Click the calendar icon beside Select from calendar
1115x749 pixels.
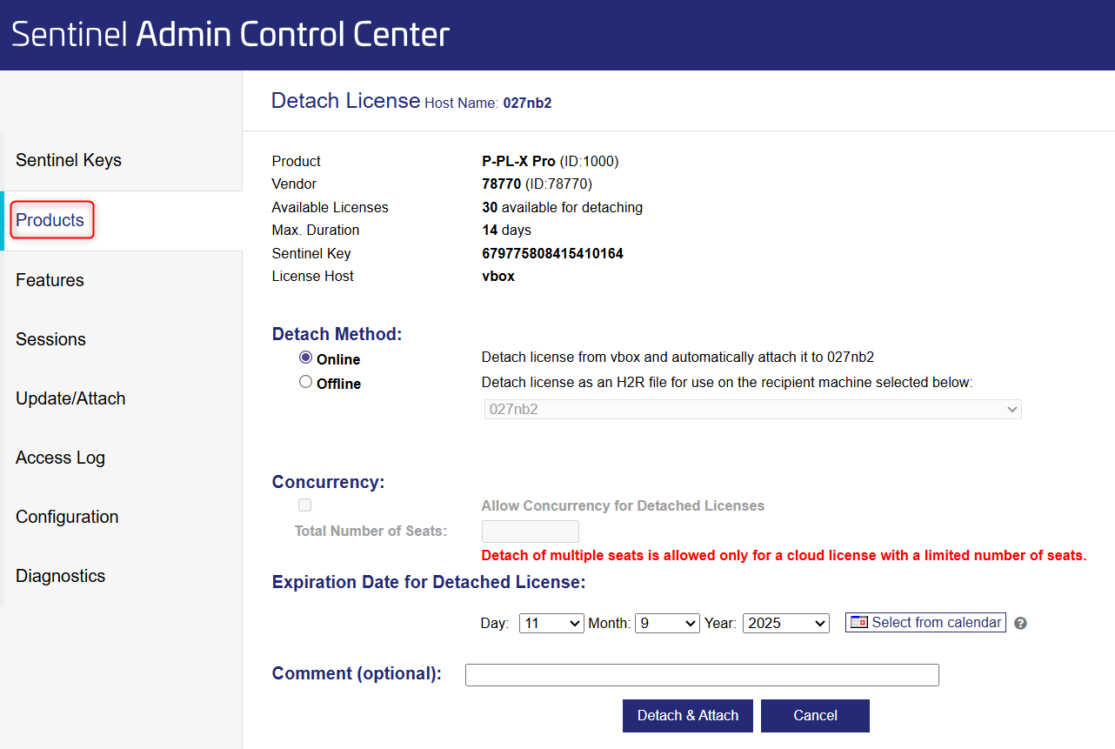click(x=859, y=623)
